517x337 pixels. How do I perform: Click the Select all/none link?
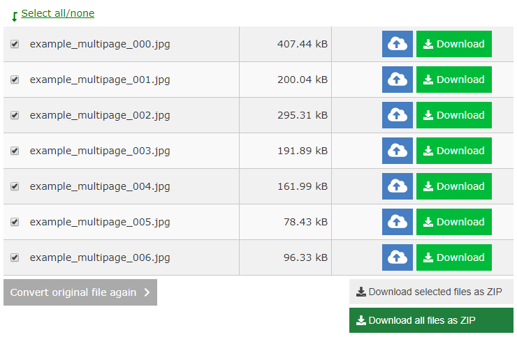click(x=58, y=13)
